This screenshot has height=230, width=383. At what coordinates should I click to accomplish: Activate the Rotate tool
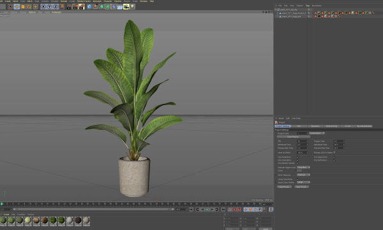point(29,6)
